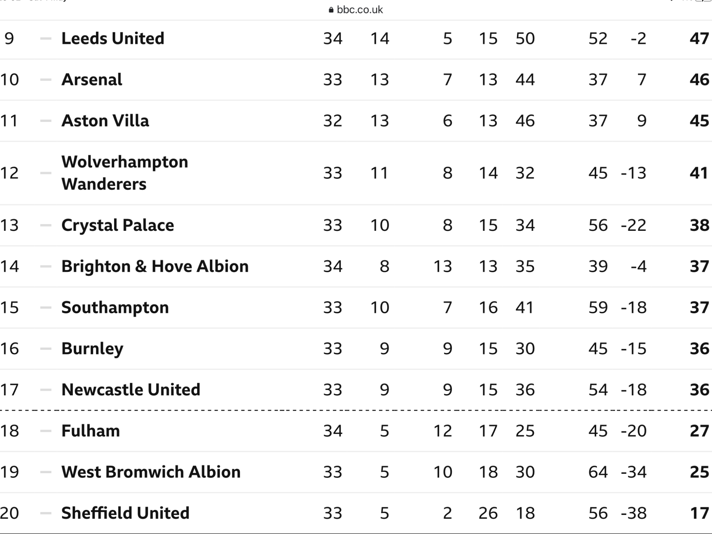
Task: Click the position-unchanged icon beside Fulham
Action: point(46,431)
